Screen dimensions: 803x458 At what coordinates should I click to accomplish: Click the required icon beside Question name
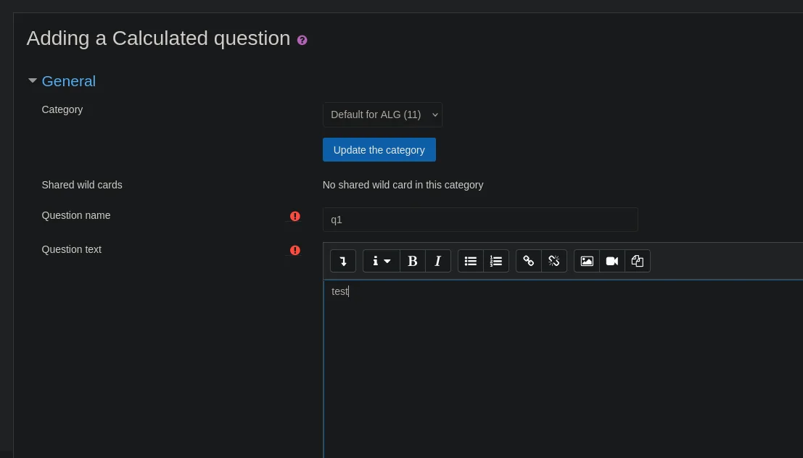[295, 216]
